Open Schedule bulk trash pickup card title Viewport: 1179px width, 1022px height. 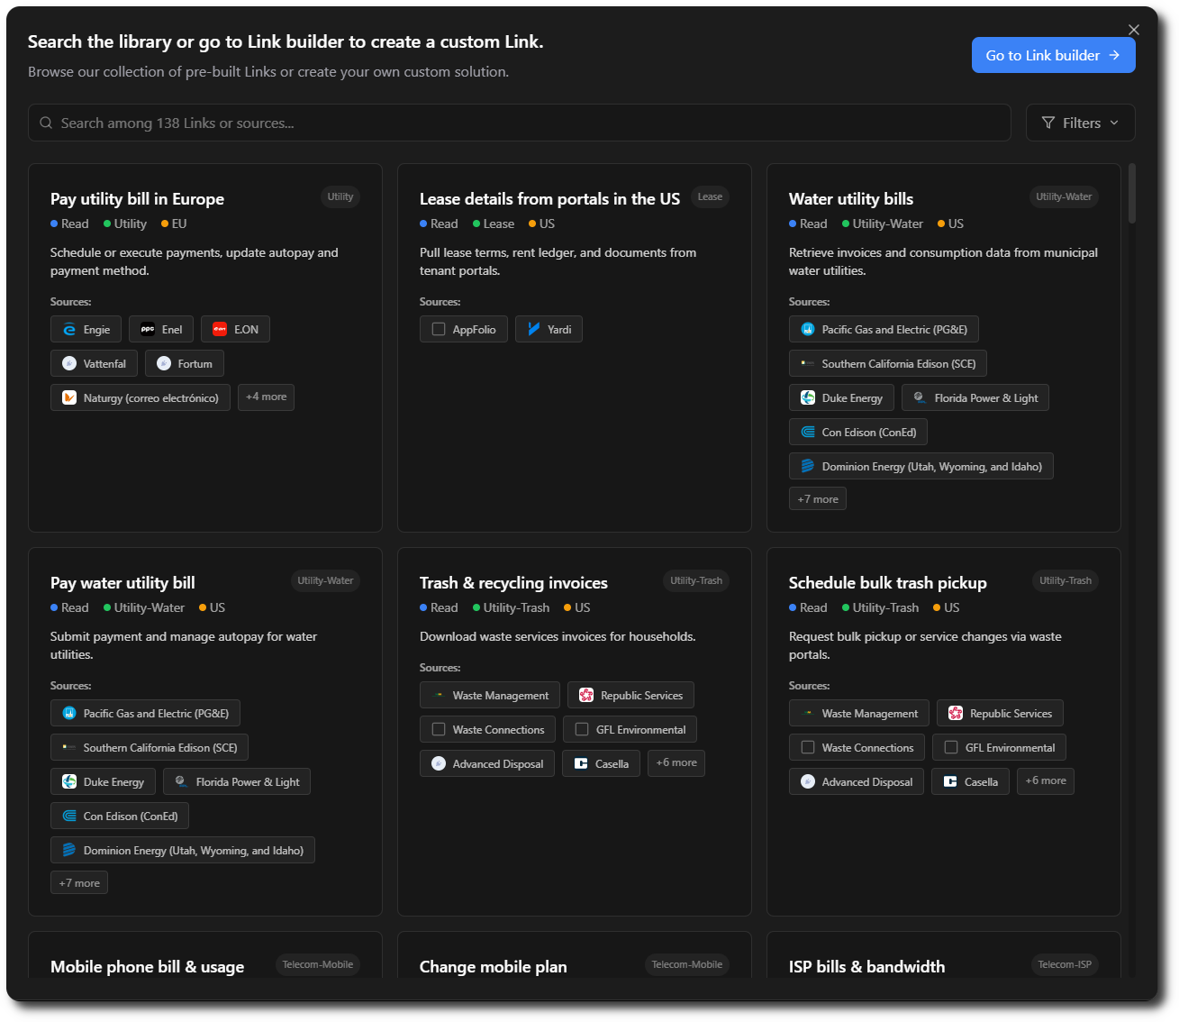[888, 583]
